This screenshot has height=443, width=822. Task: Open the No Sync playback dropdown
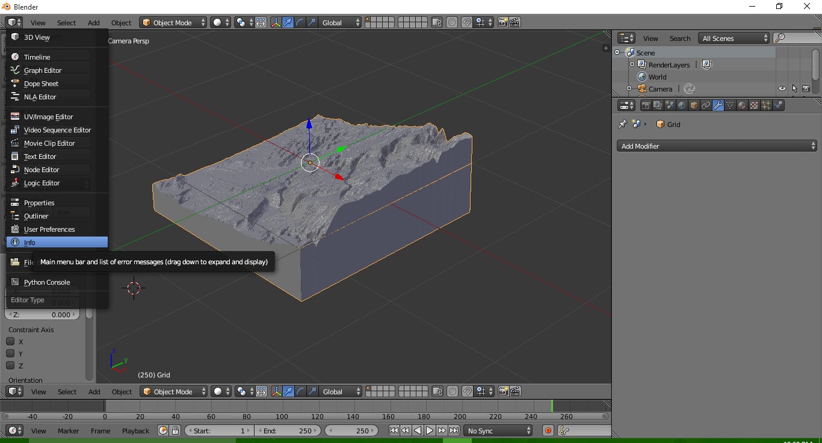(498, 430)
